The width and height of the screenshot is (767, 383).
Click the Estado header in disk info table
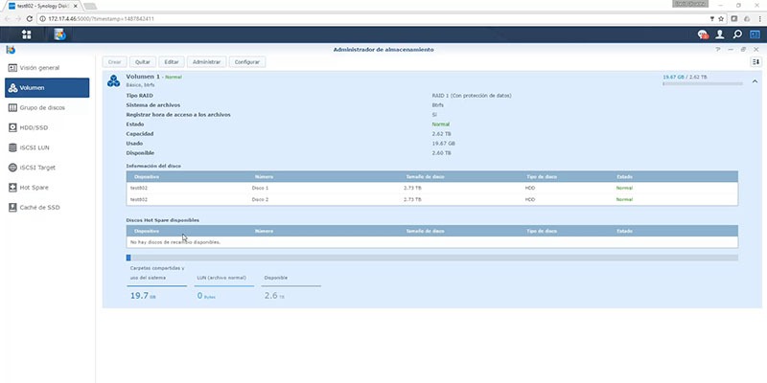tap(624, 177)
